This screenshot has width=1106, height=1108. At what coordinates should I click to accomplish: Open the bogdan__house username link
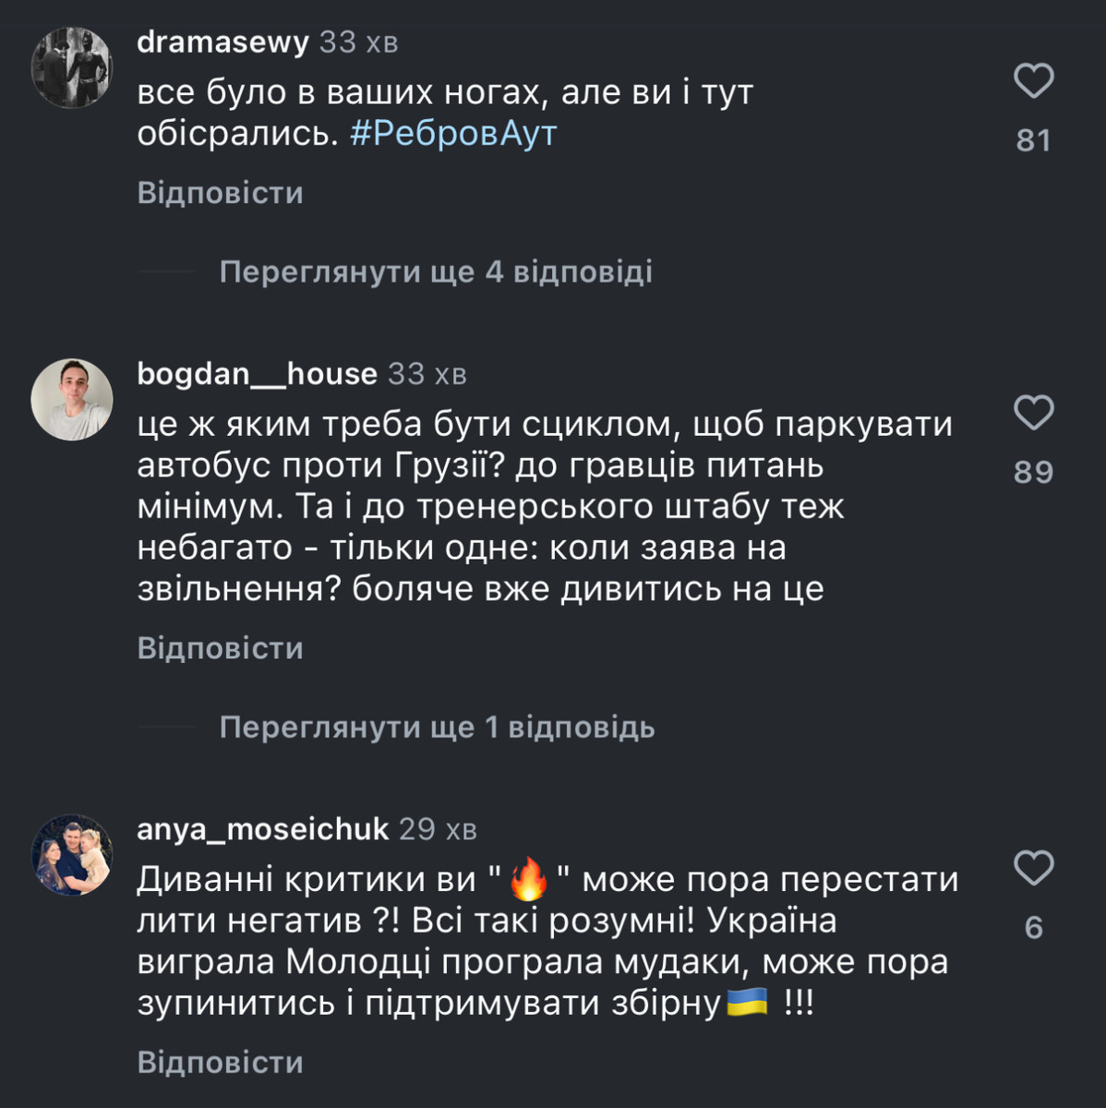(257, 374)
